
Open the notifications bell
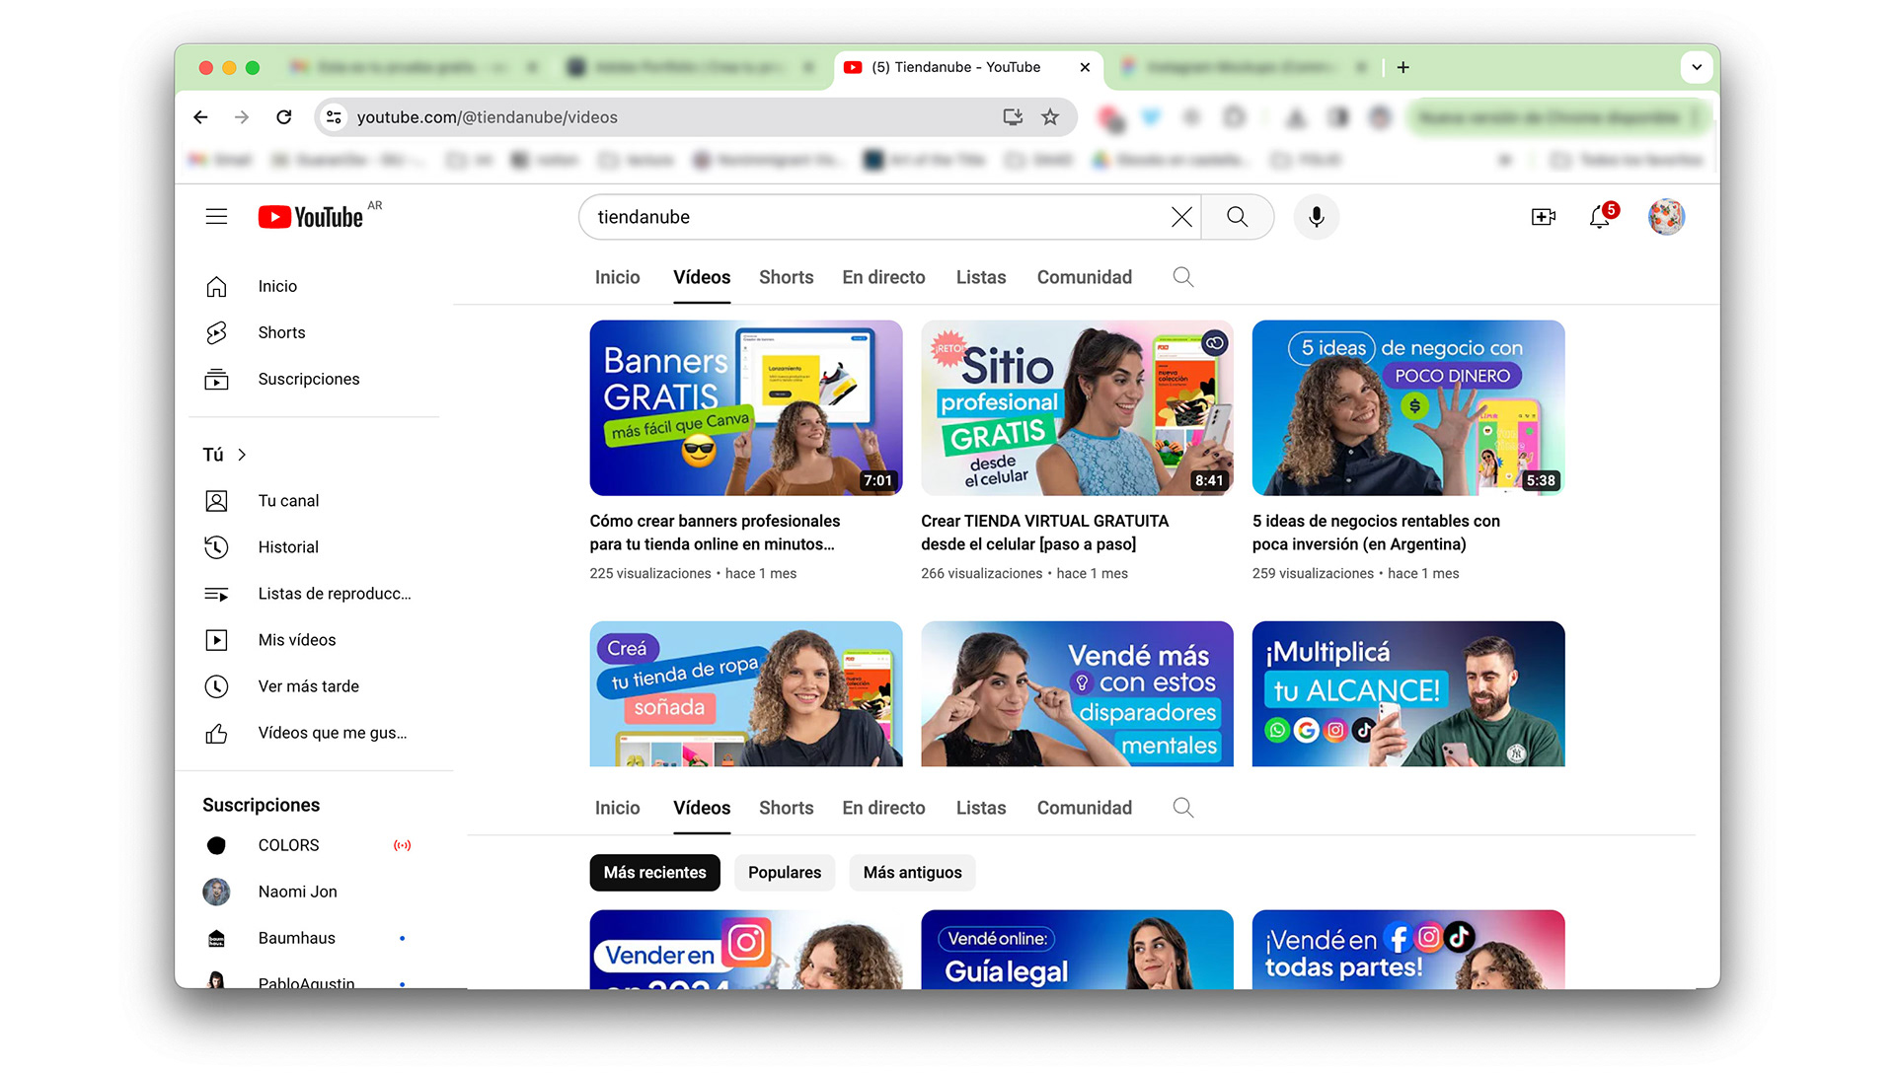point(1600,217)
